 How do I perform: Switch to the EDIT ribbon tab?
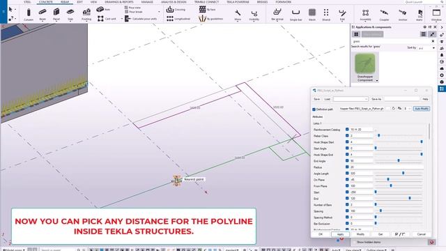coord(79,2)
